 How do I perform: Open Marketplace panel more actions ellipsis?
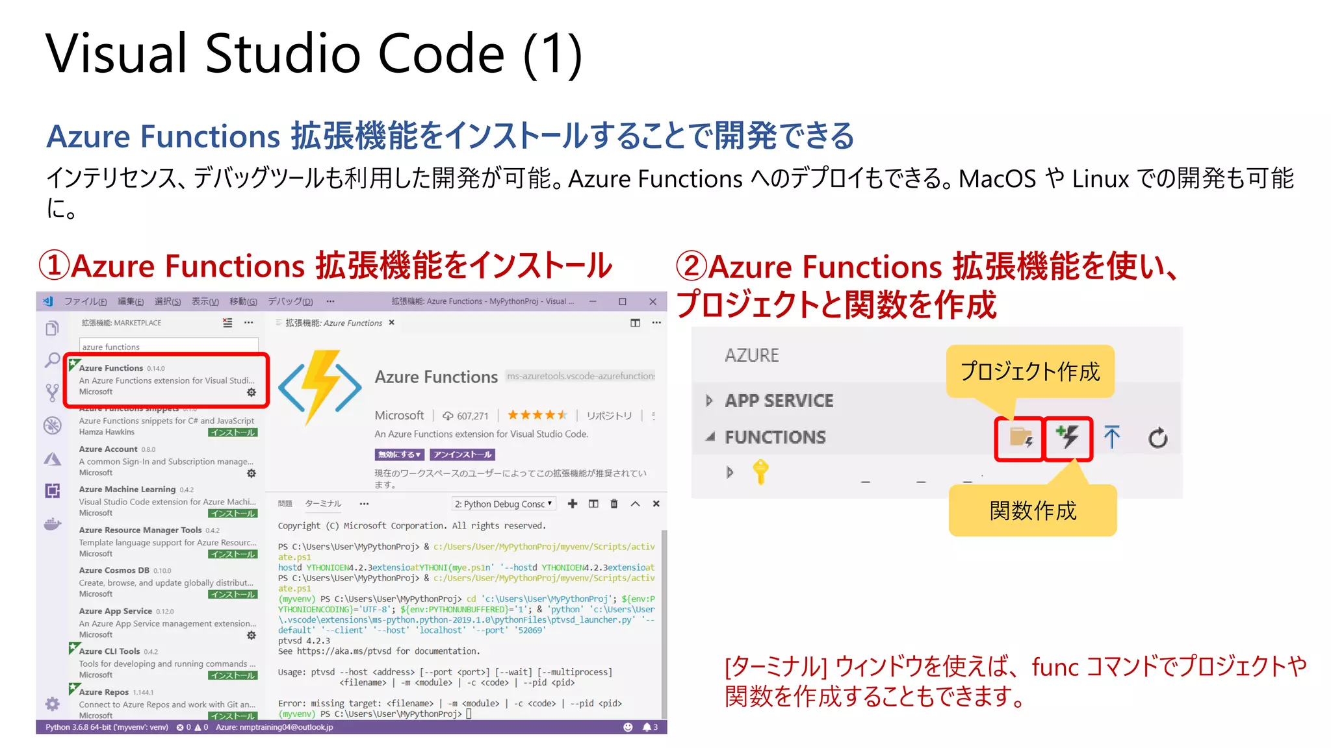(248, 323)
